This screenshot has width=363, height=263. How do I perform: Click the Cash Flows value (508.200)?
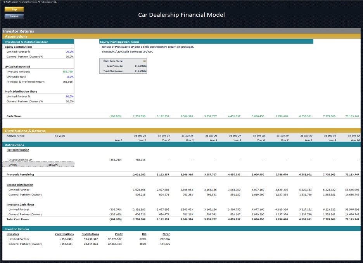(115, 116)
